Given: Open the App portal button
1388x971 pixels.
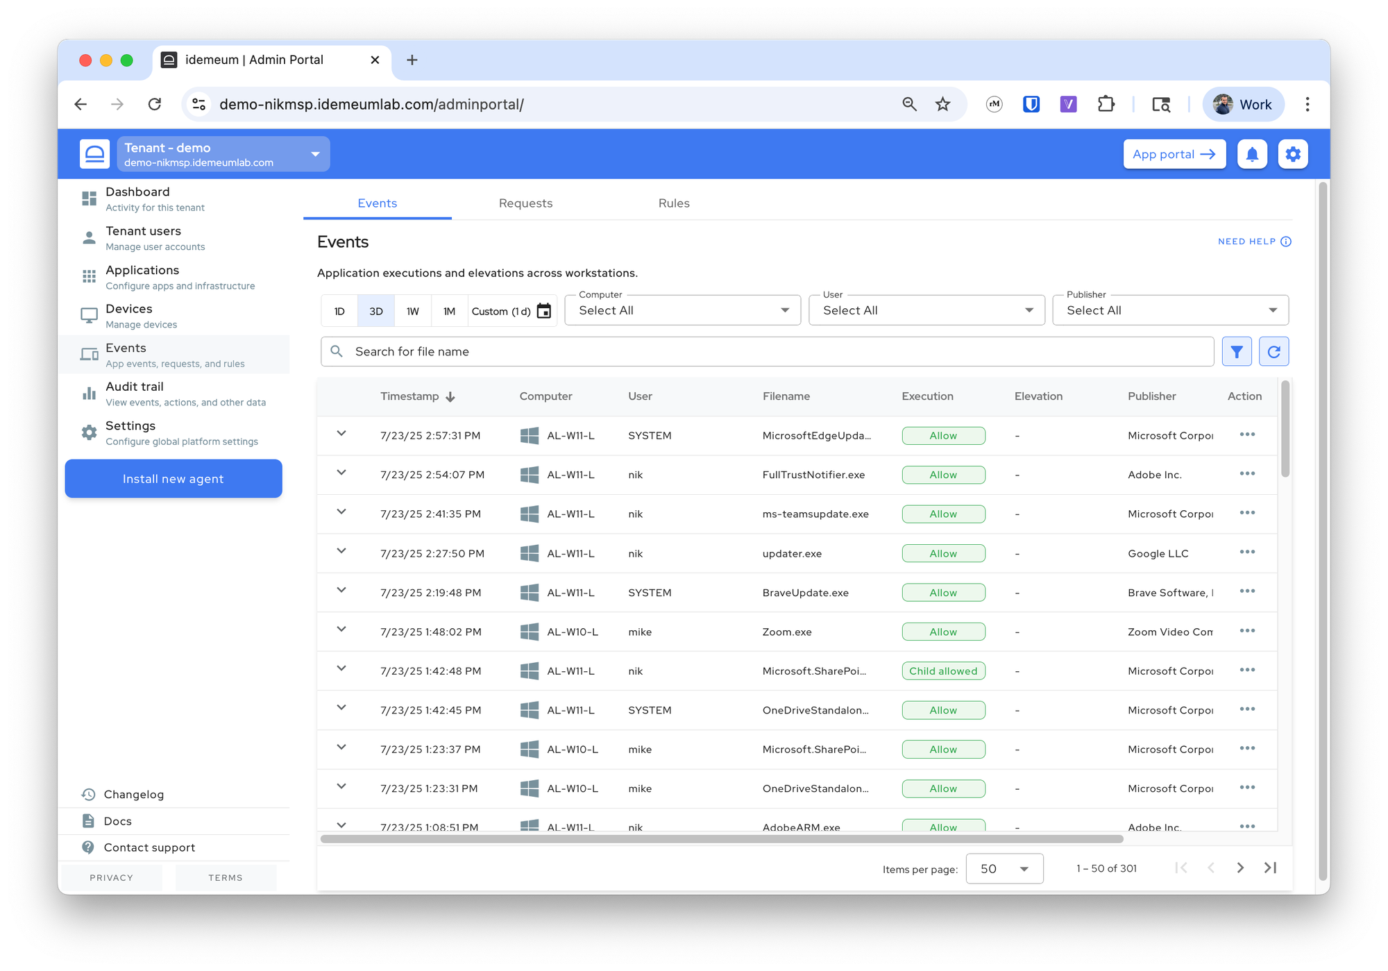Looking at the screenshot, I should click(1174, 154).
